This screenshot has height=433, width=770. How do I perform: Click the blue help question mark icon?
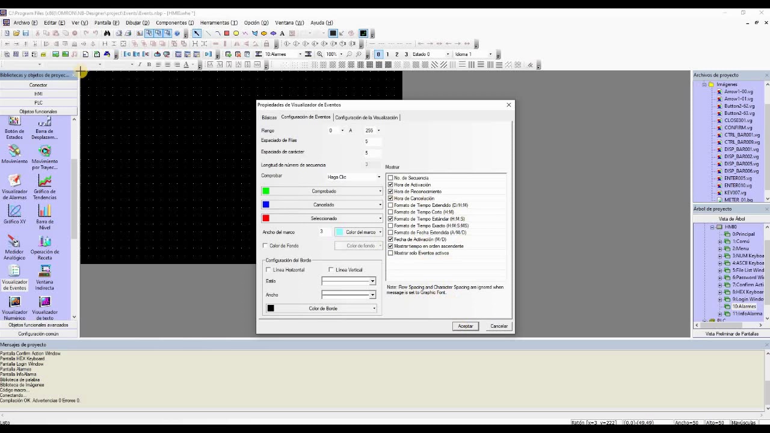tap(177, 34)
